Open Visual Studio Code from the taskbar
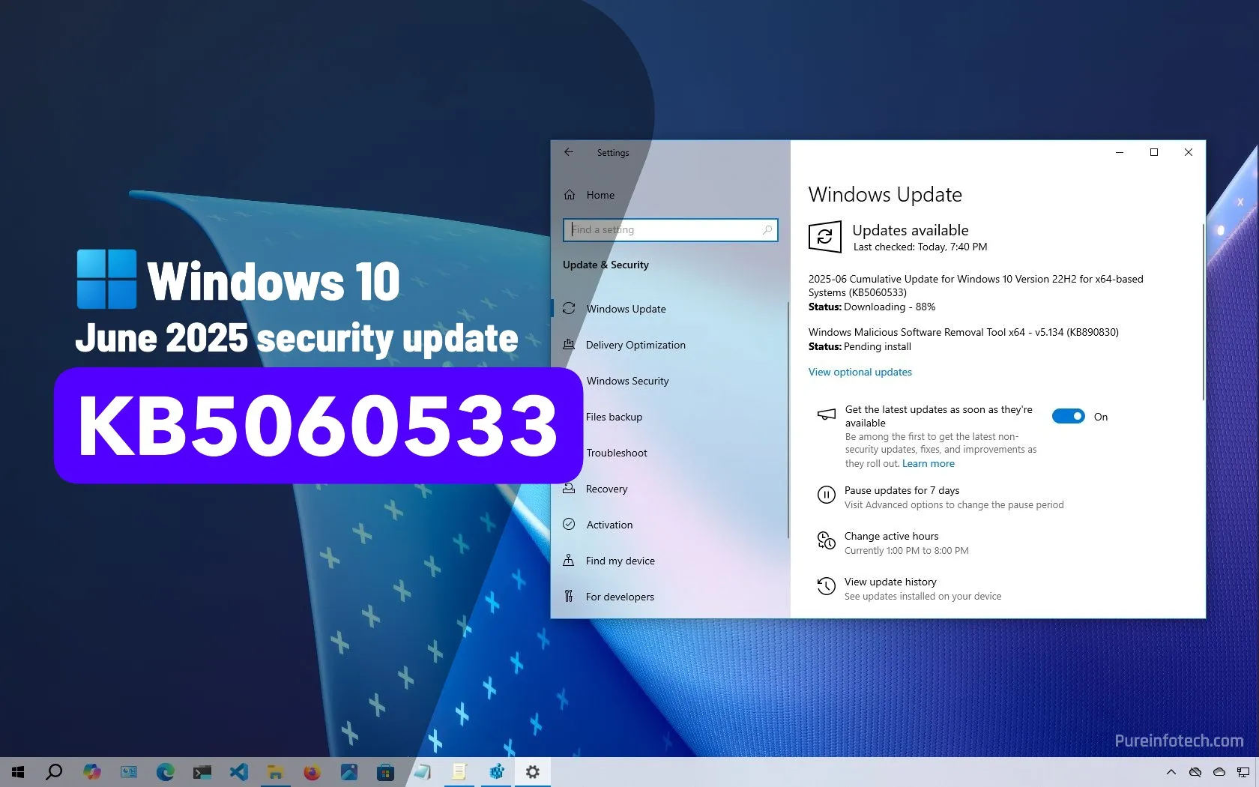This screenshot has width=1259, height=787. tap(238, 772)
